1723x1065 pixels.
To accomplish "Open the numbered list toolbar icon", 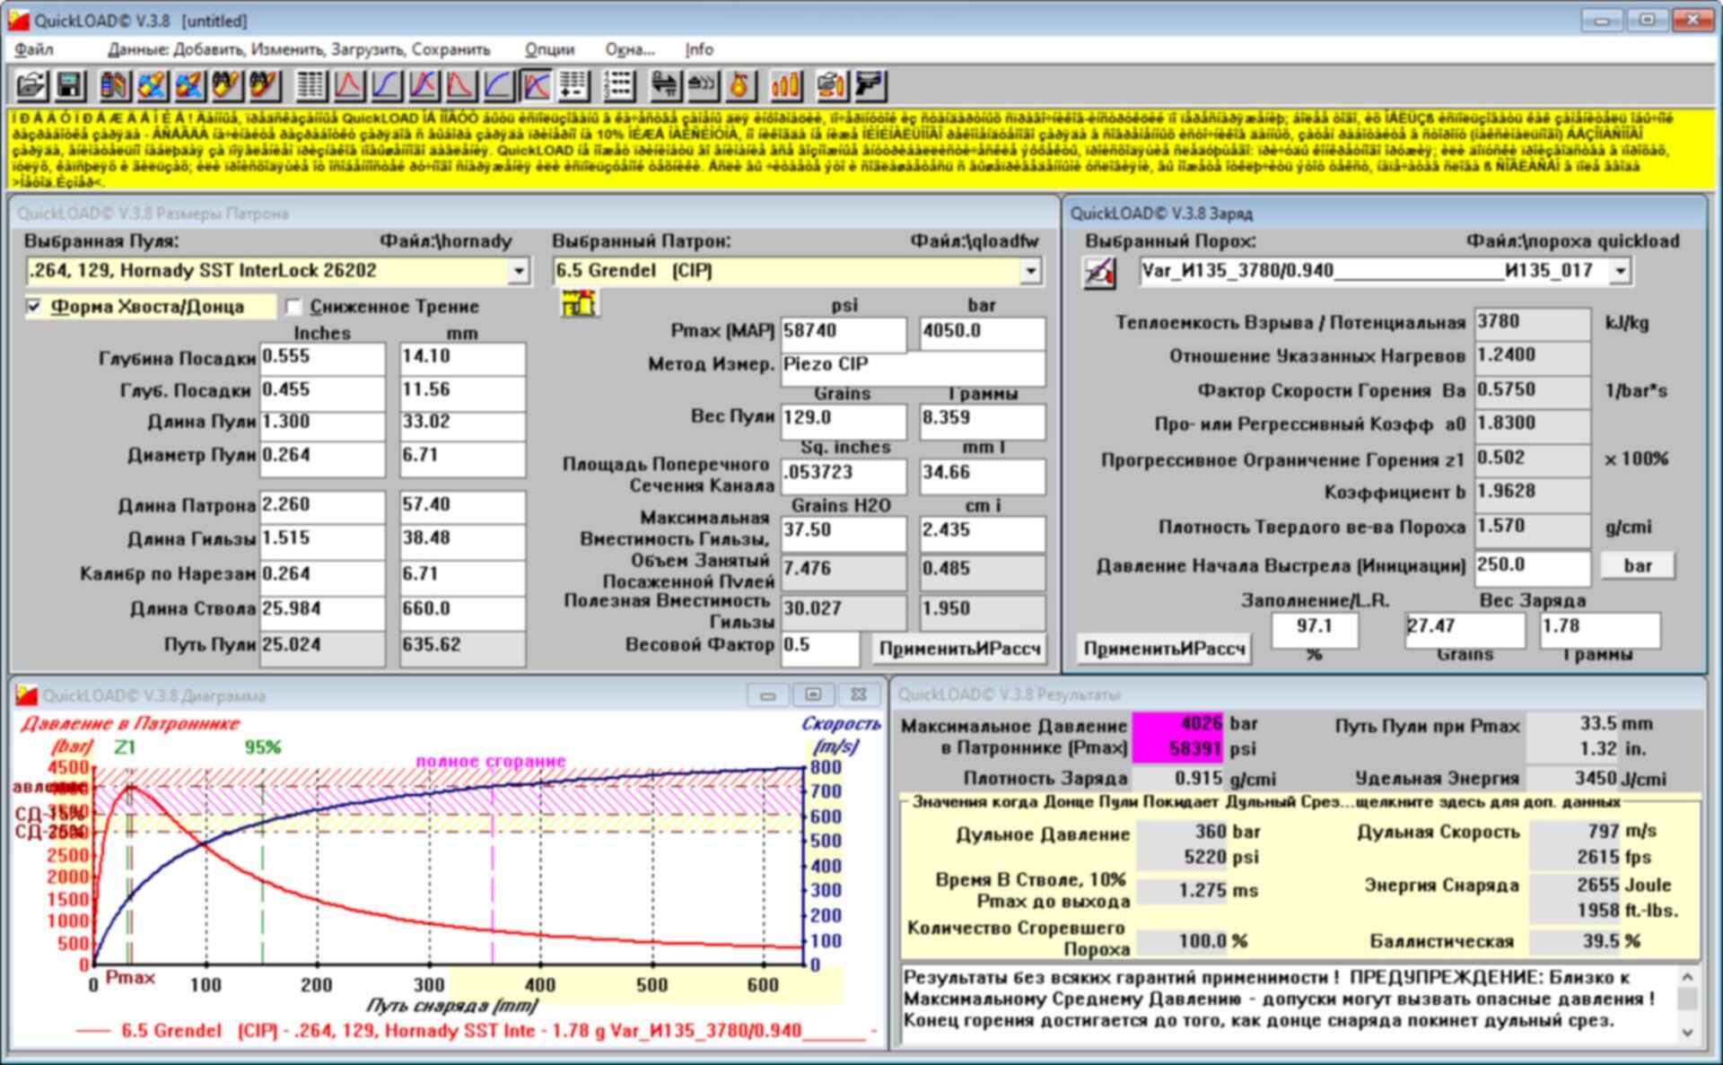I will point(619,85).
